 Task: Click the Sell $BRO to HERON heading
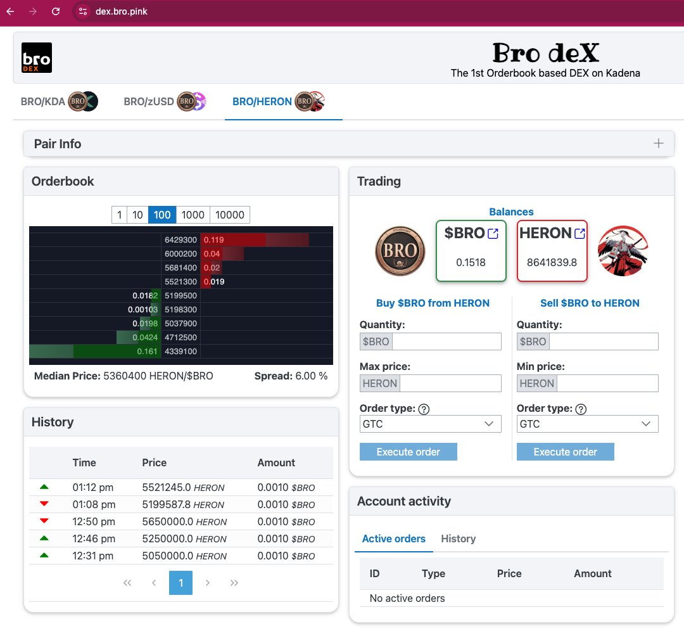(x=590, y=303)
